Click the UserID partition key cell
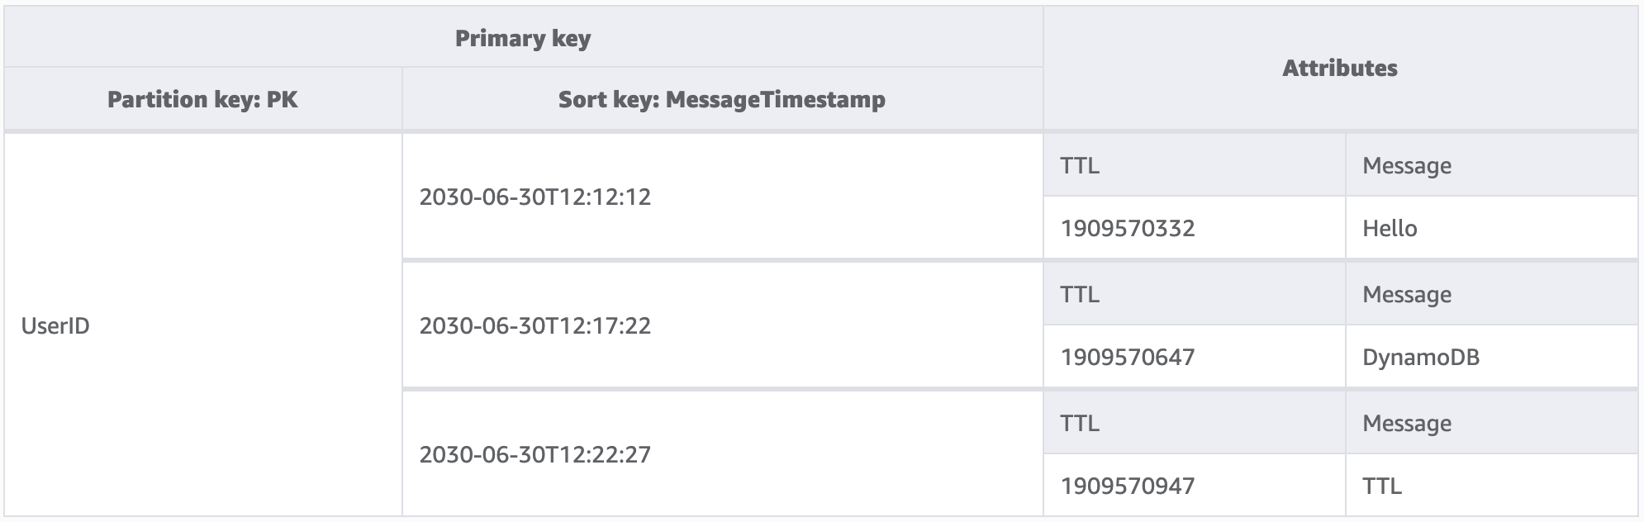Image resolution: width=1644 pixels, height=522 pixels. coord(55,325)
